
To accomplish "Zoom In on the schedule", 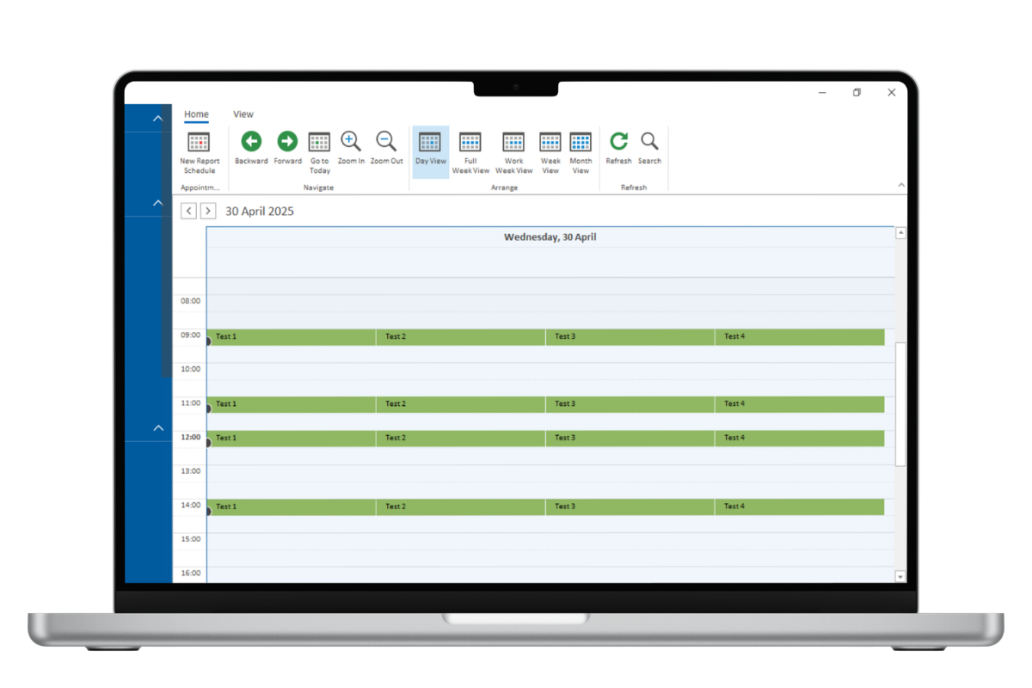I will tap(351, 148).
